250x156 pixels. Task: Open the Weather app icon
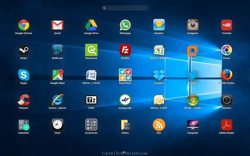click(159, 25)
